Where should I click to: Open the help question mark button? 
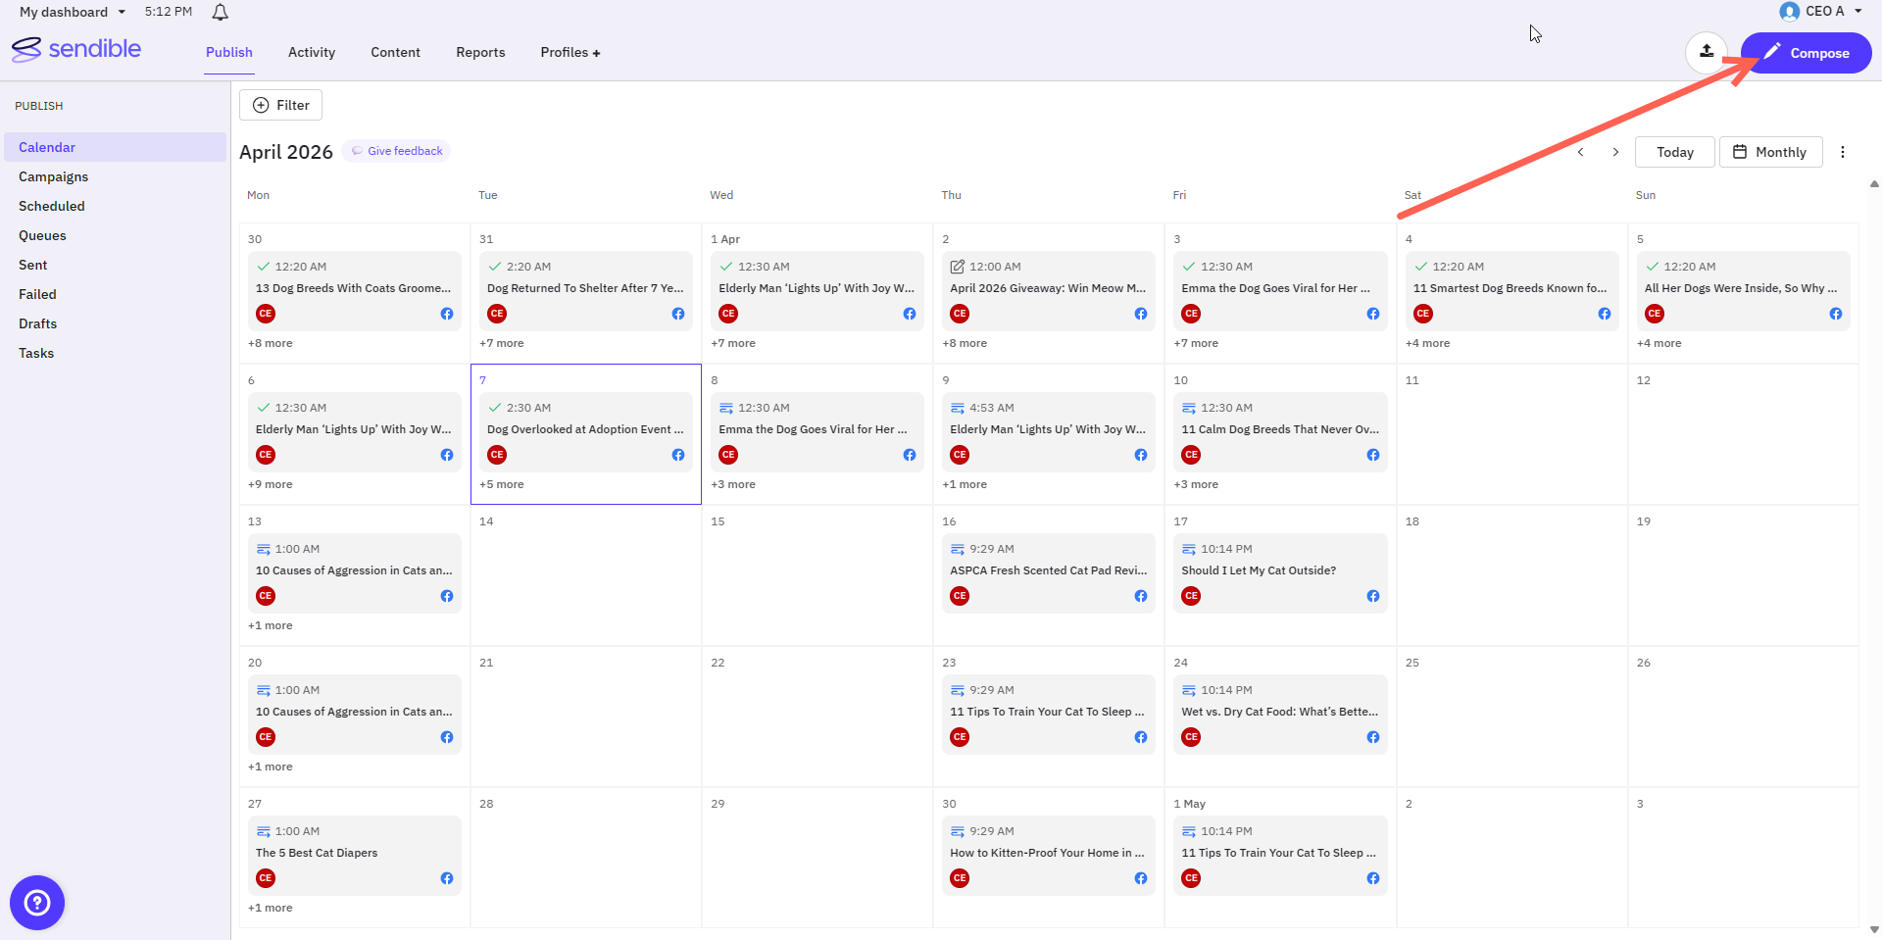tap(37, 902)
